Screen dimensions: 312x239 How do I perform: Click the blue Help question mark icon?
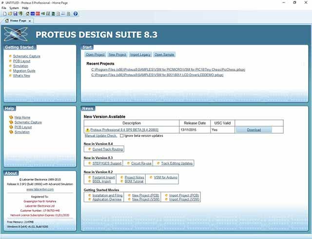coord(76,14)
